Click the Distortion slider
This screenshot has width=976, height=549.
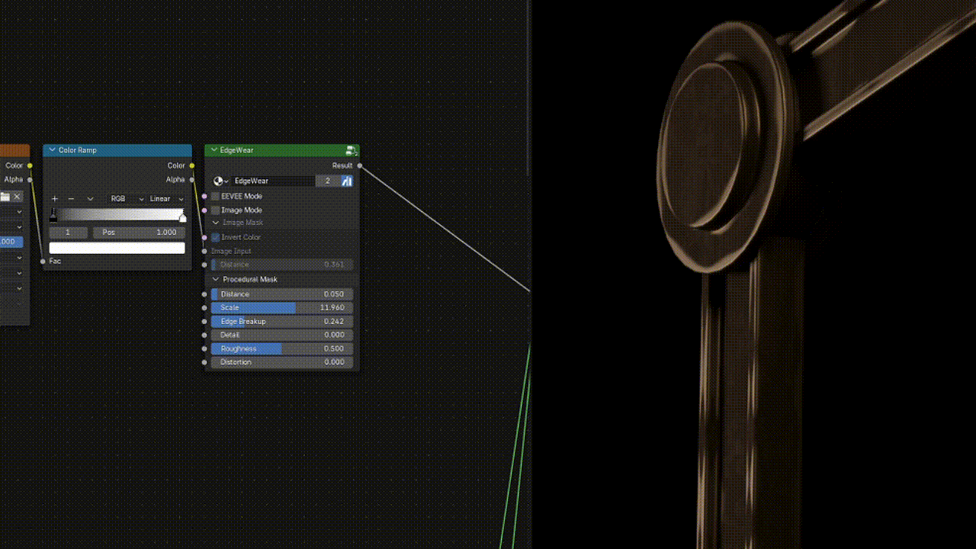(x=282, y=362)
